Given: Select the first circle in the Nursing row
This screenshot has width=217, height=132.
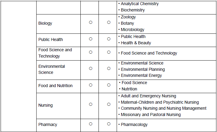Looking at the screenshot, I should pos(90,104).
